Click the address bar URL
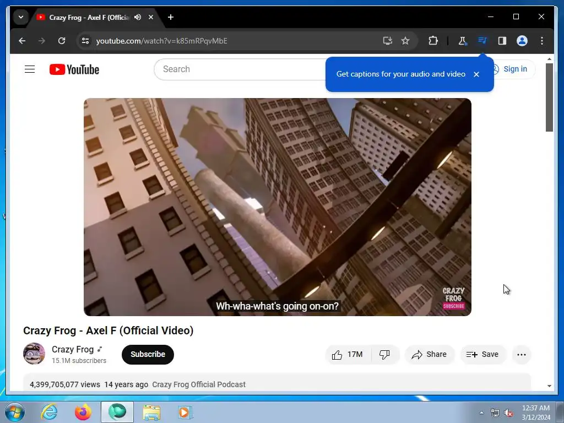This screenshot has width=564, height=423. [x=161, y=41]
